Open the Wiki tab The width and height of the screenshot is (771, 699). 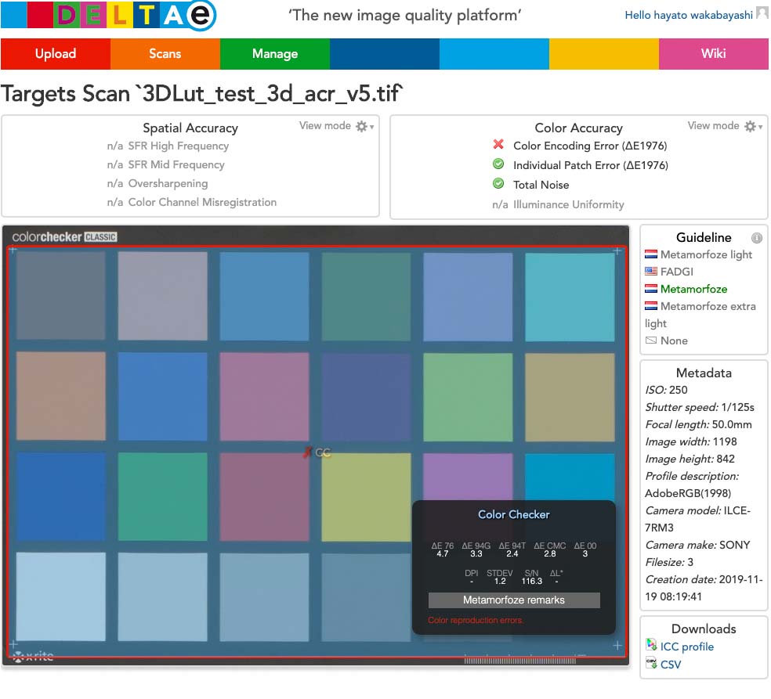coord(714,53)
